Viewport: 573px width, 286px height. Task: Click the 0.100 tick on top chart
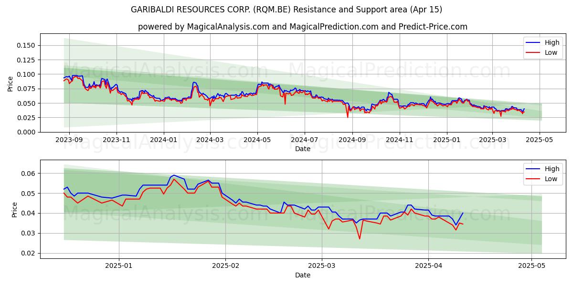[27, 74]
